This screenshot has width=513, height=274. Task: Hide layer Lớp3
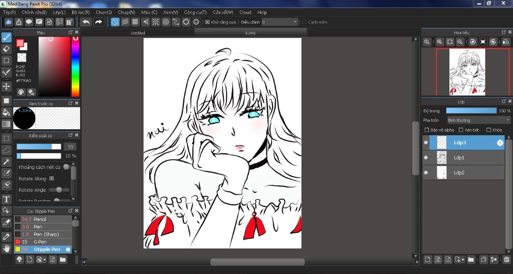pyautogui.click(x=426, y=143)
